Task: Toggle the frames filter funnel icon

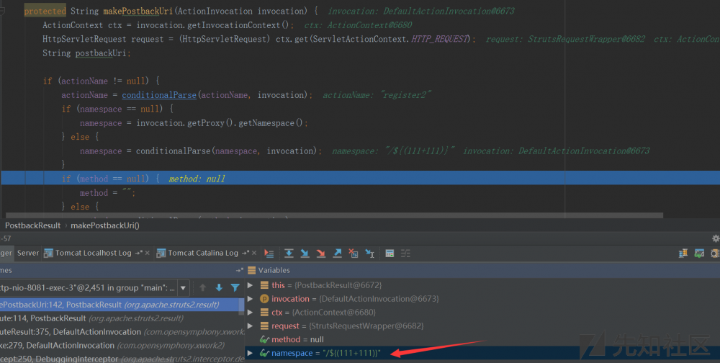Action: point(235,287)
